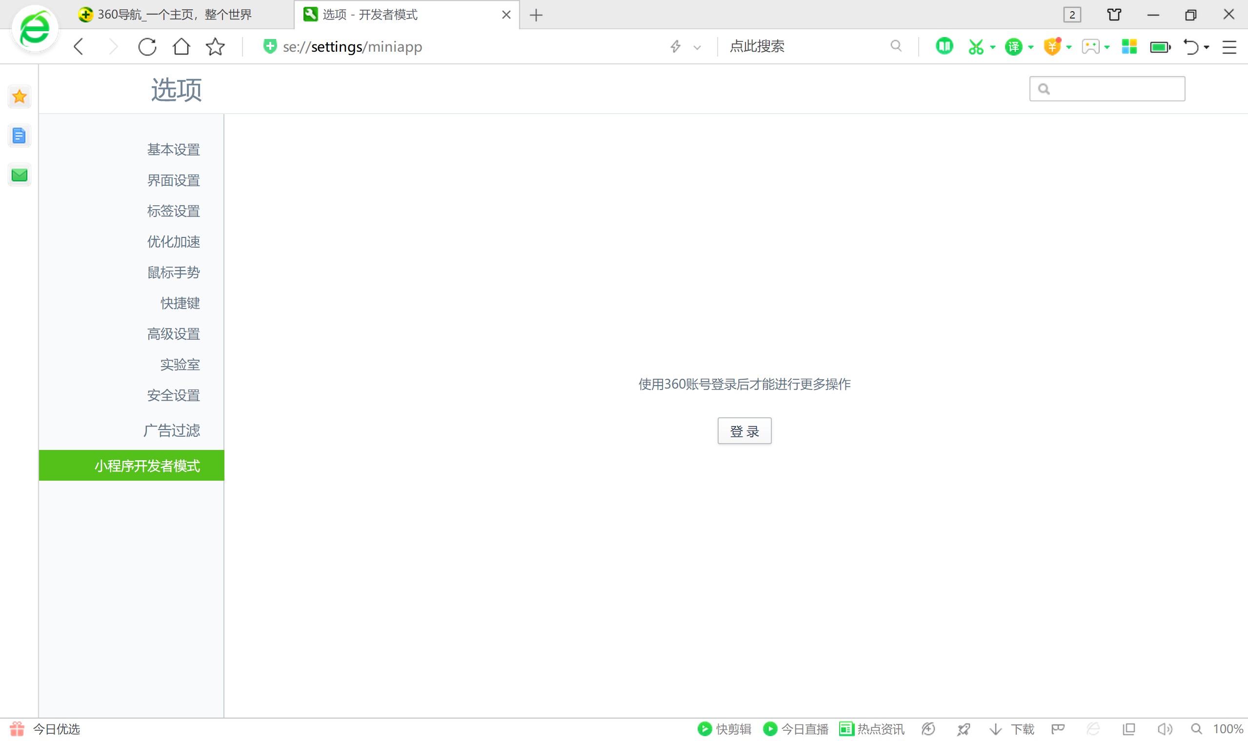This screenshot has height=741, width=1248.
Task: Open 广告过滤 in the sidebar
Action: (172, 430)
